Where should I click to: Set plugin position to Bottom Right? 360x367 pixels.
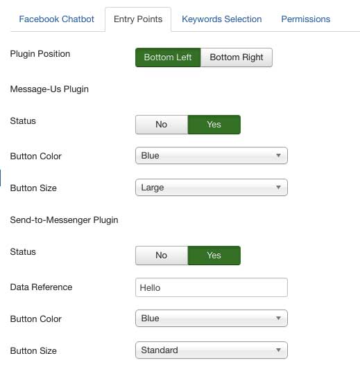[237, 57]
